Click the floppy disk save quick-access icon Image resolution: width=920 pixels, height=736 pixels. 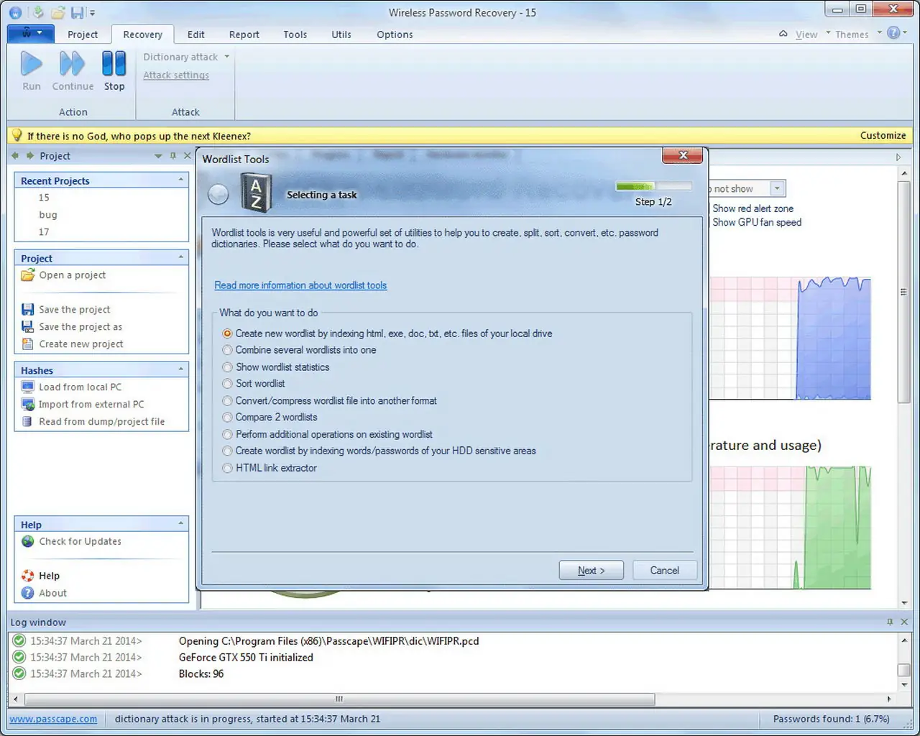[78, 12]
